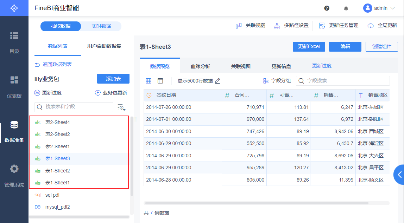404x223 pixels.
Task: Open the 数据预览 tab
Action: point(160,66)
